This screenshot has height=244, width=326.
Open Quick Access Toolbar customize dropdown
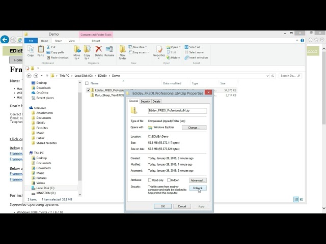[x=38, y=68]
